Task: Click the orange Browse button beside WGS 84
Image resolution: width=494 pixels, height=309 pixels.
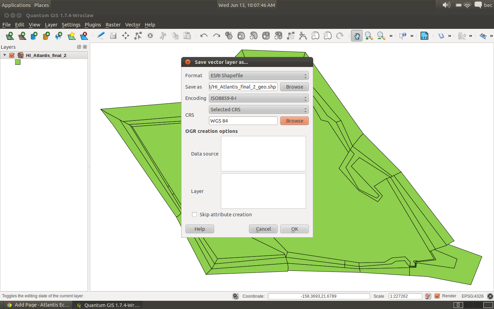Action: pos(294,121)
